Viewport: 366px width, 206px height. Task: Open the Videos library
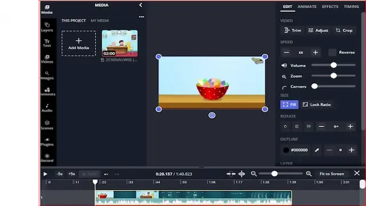tap(47, 59)
